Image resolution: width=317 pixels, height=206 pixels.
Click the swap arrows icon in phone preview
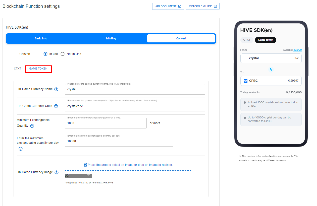click(x=271, y=70)
